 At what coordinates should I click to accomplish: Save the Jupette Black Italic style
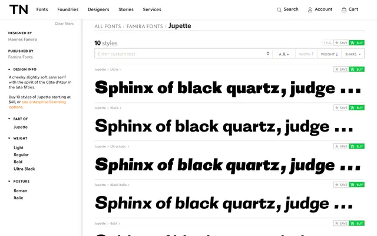341,185
